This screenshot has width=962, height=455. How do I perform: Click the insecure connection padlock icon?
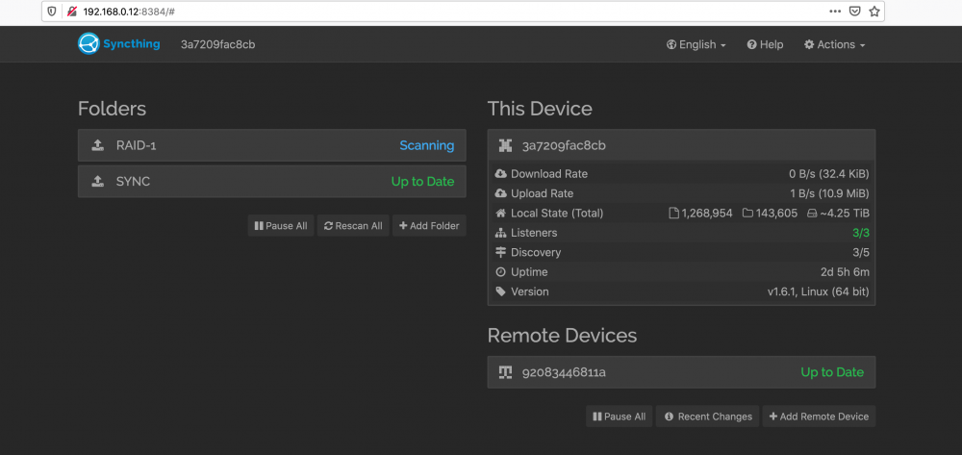(72, 11)
